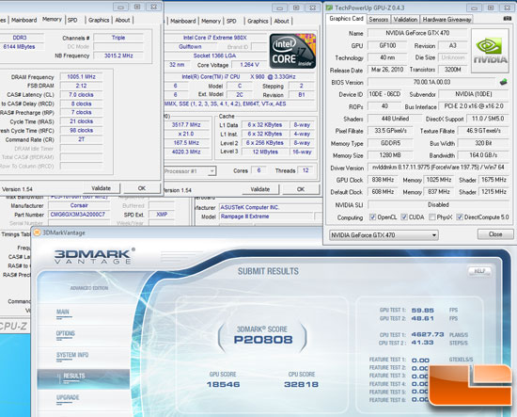Click the BIOS save chip icon in GPU-Z
The width and height of the screenshot is (517, 417).
(x=503, y=82)
